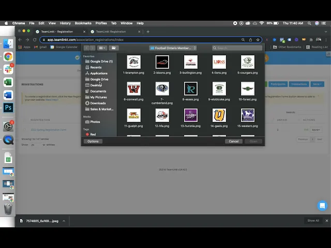Click the file dialog Search field

237,48
